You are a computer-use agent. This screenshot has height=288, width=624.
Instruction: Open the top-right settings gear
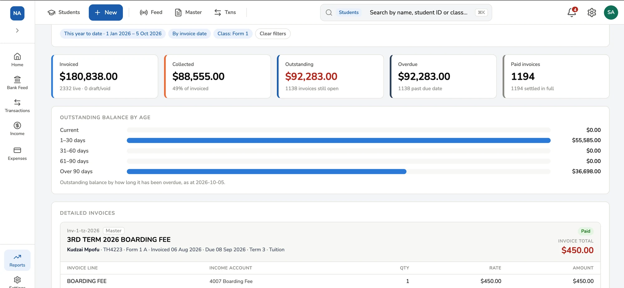pyautogui.click(x=592, y=12)
